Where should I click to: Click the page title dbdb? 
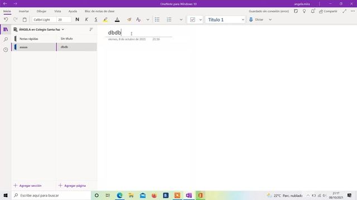coord(114,32)
